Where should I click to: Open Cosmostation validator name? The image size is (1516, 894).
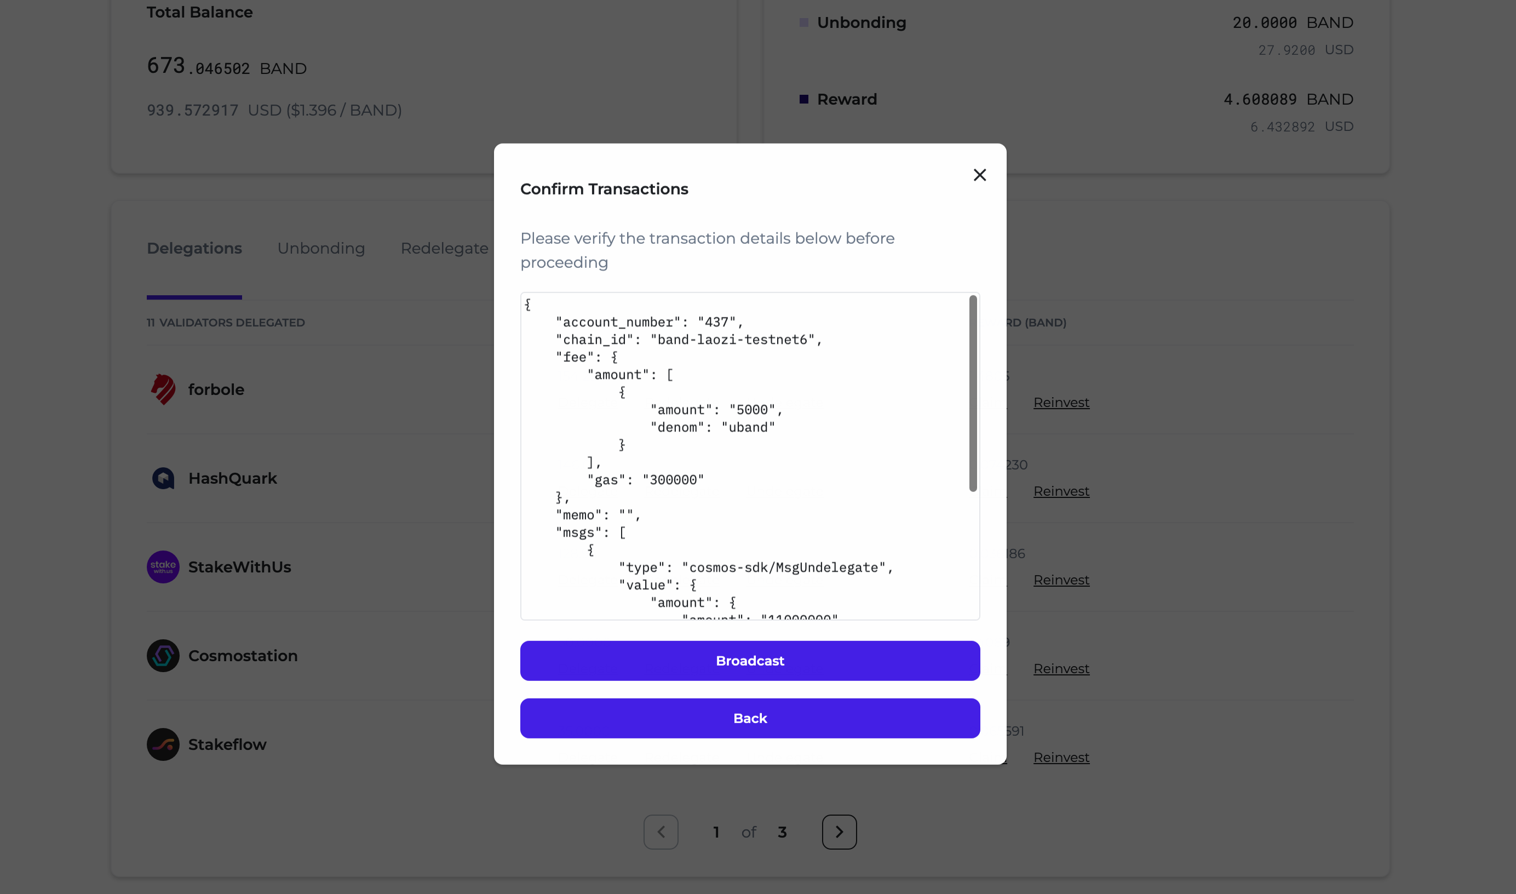[243, 656]
